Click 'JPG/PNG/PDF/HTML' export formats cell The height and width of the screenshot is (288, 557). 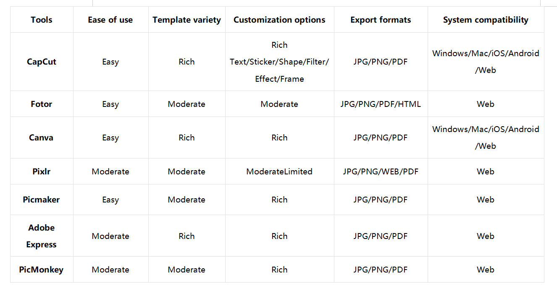[381, 104]
